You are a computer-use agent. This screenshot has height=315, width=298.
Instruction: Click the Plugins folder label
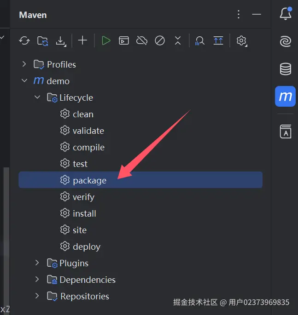pos(74,263)
